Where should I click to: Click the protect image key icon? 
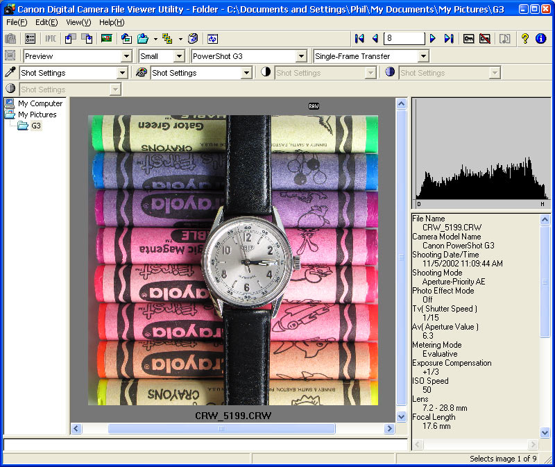point(469,38)
